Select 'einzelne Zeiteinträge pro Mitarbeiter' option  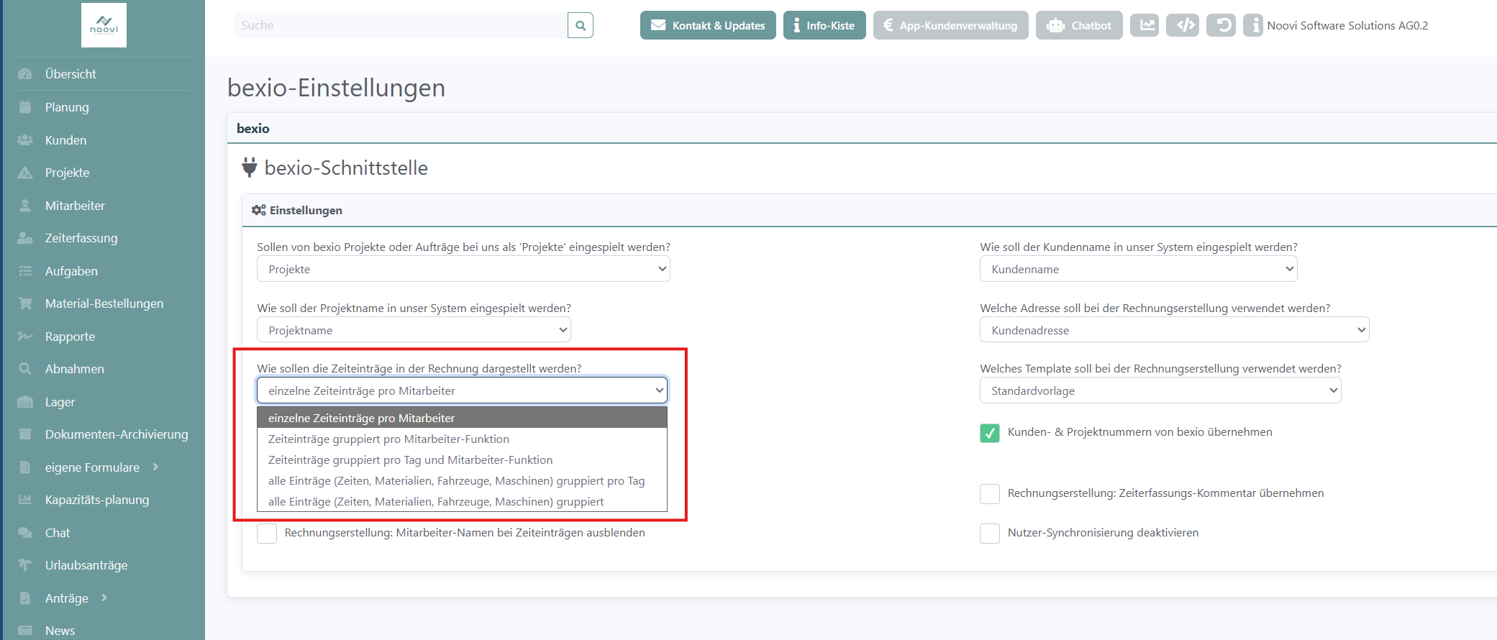click(462, 418)
